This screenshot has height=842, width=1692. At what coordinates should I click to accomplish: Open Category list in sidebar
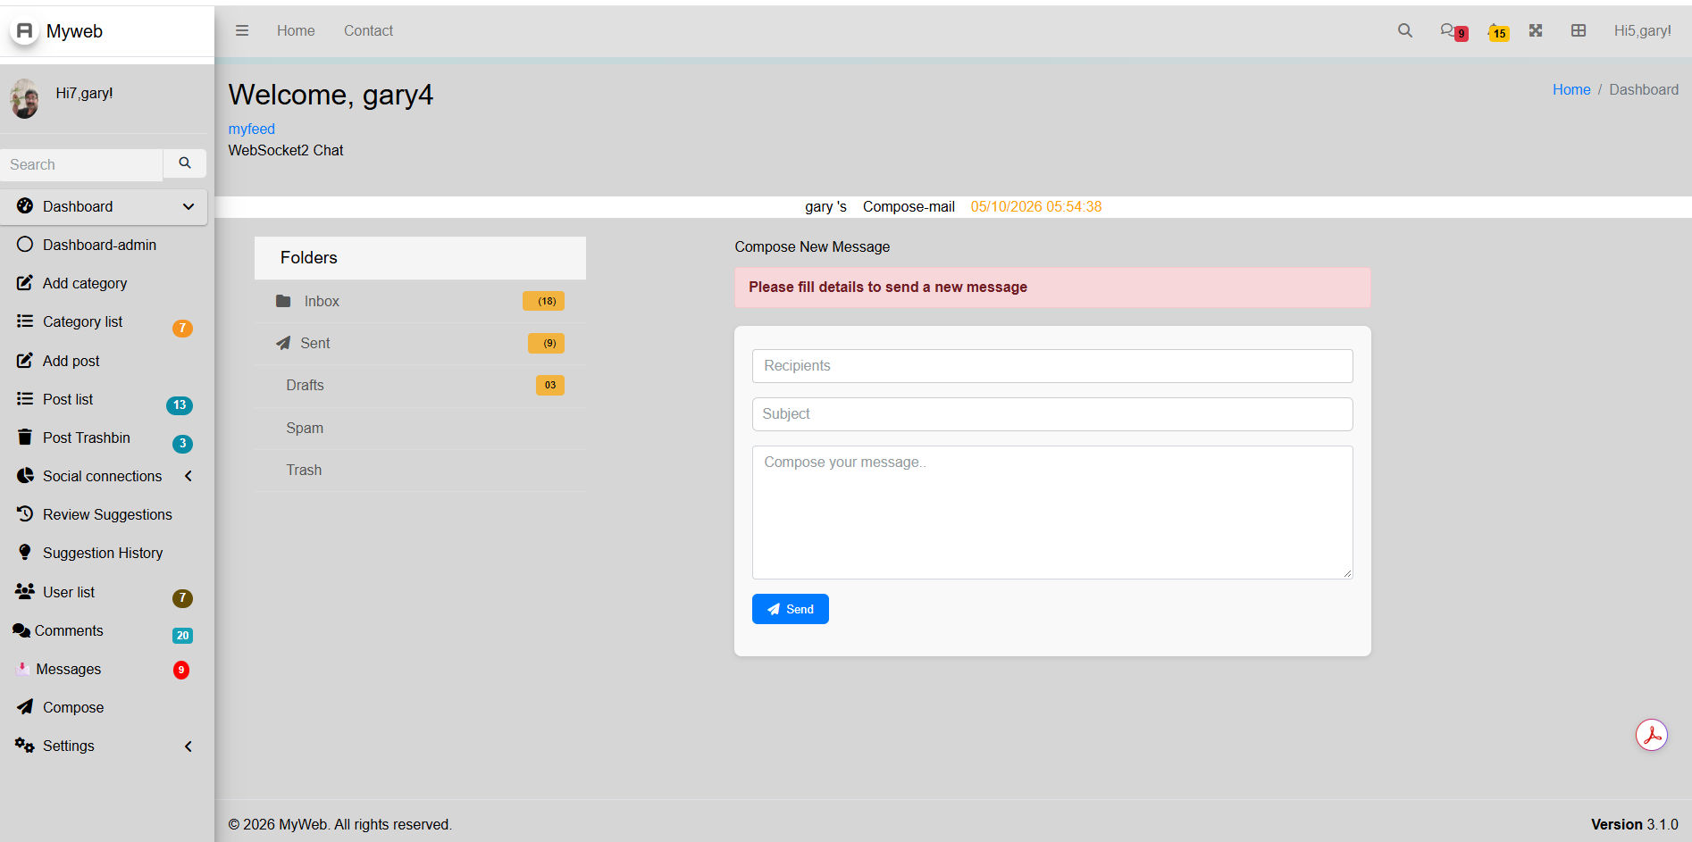[104, 321]
